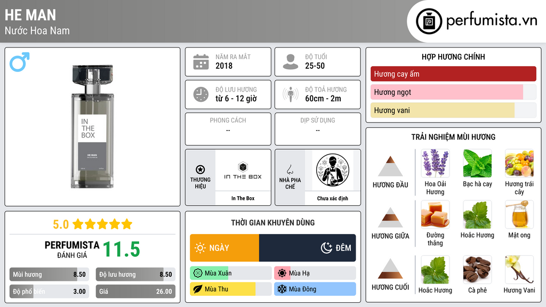Click the Chưa xác định perfumer label

pyautogui.click(x=333, y=198)
